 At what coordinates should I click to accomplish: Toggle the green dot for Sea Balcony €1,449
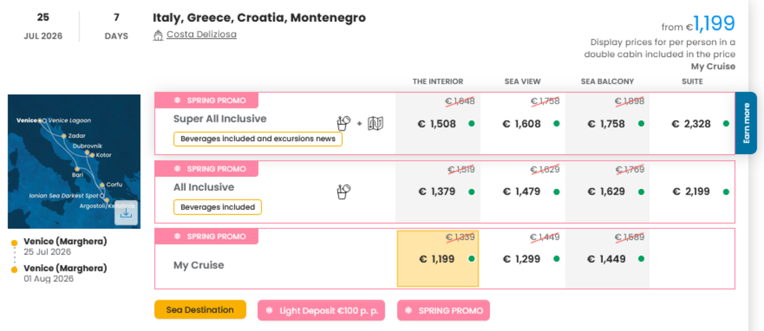[x=641, y=259]
